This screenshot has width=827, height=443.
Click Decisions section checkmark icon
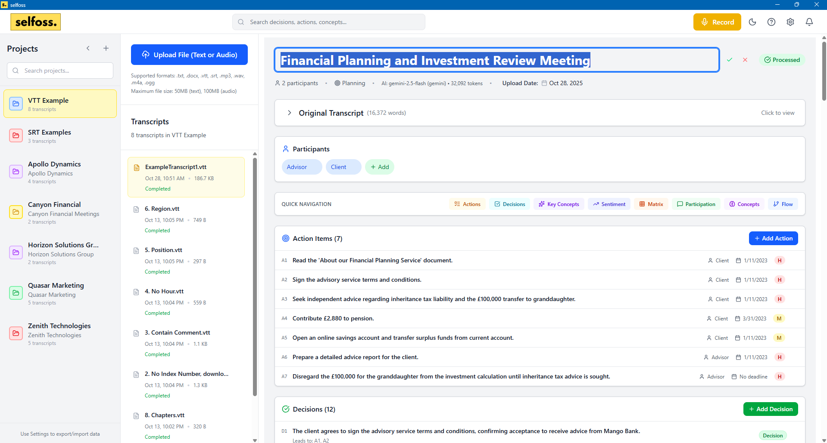click(x=285, y=409)
